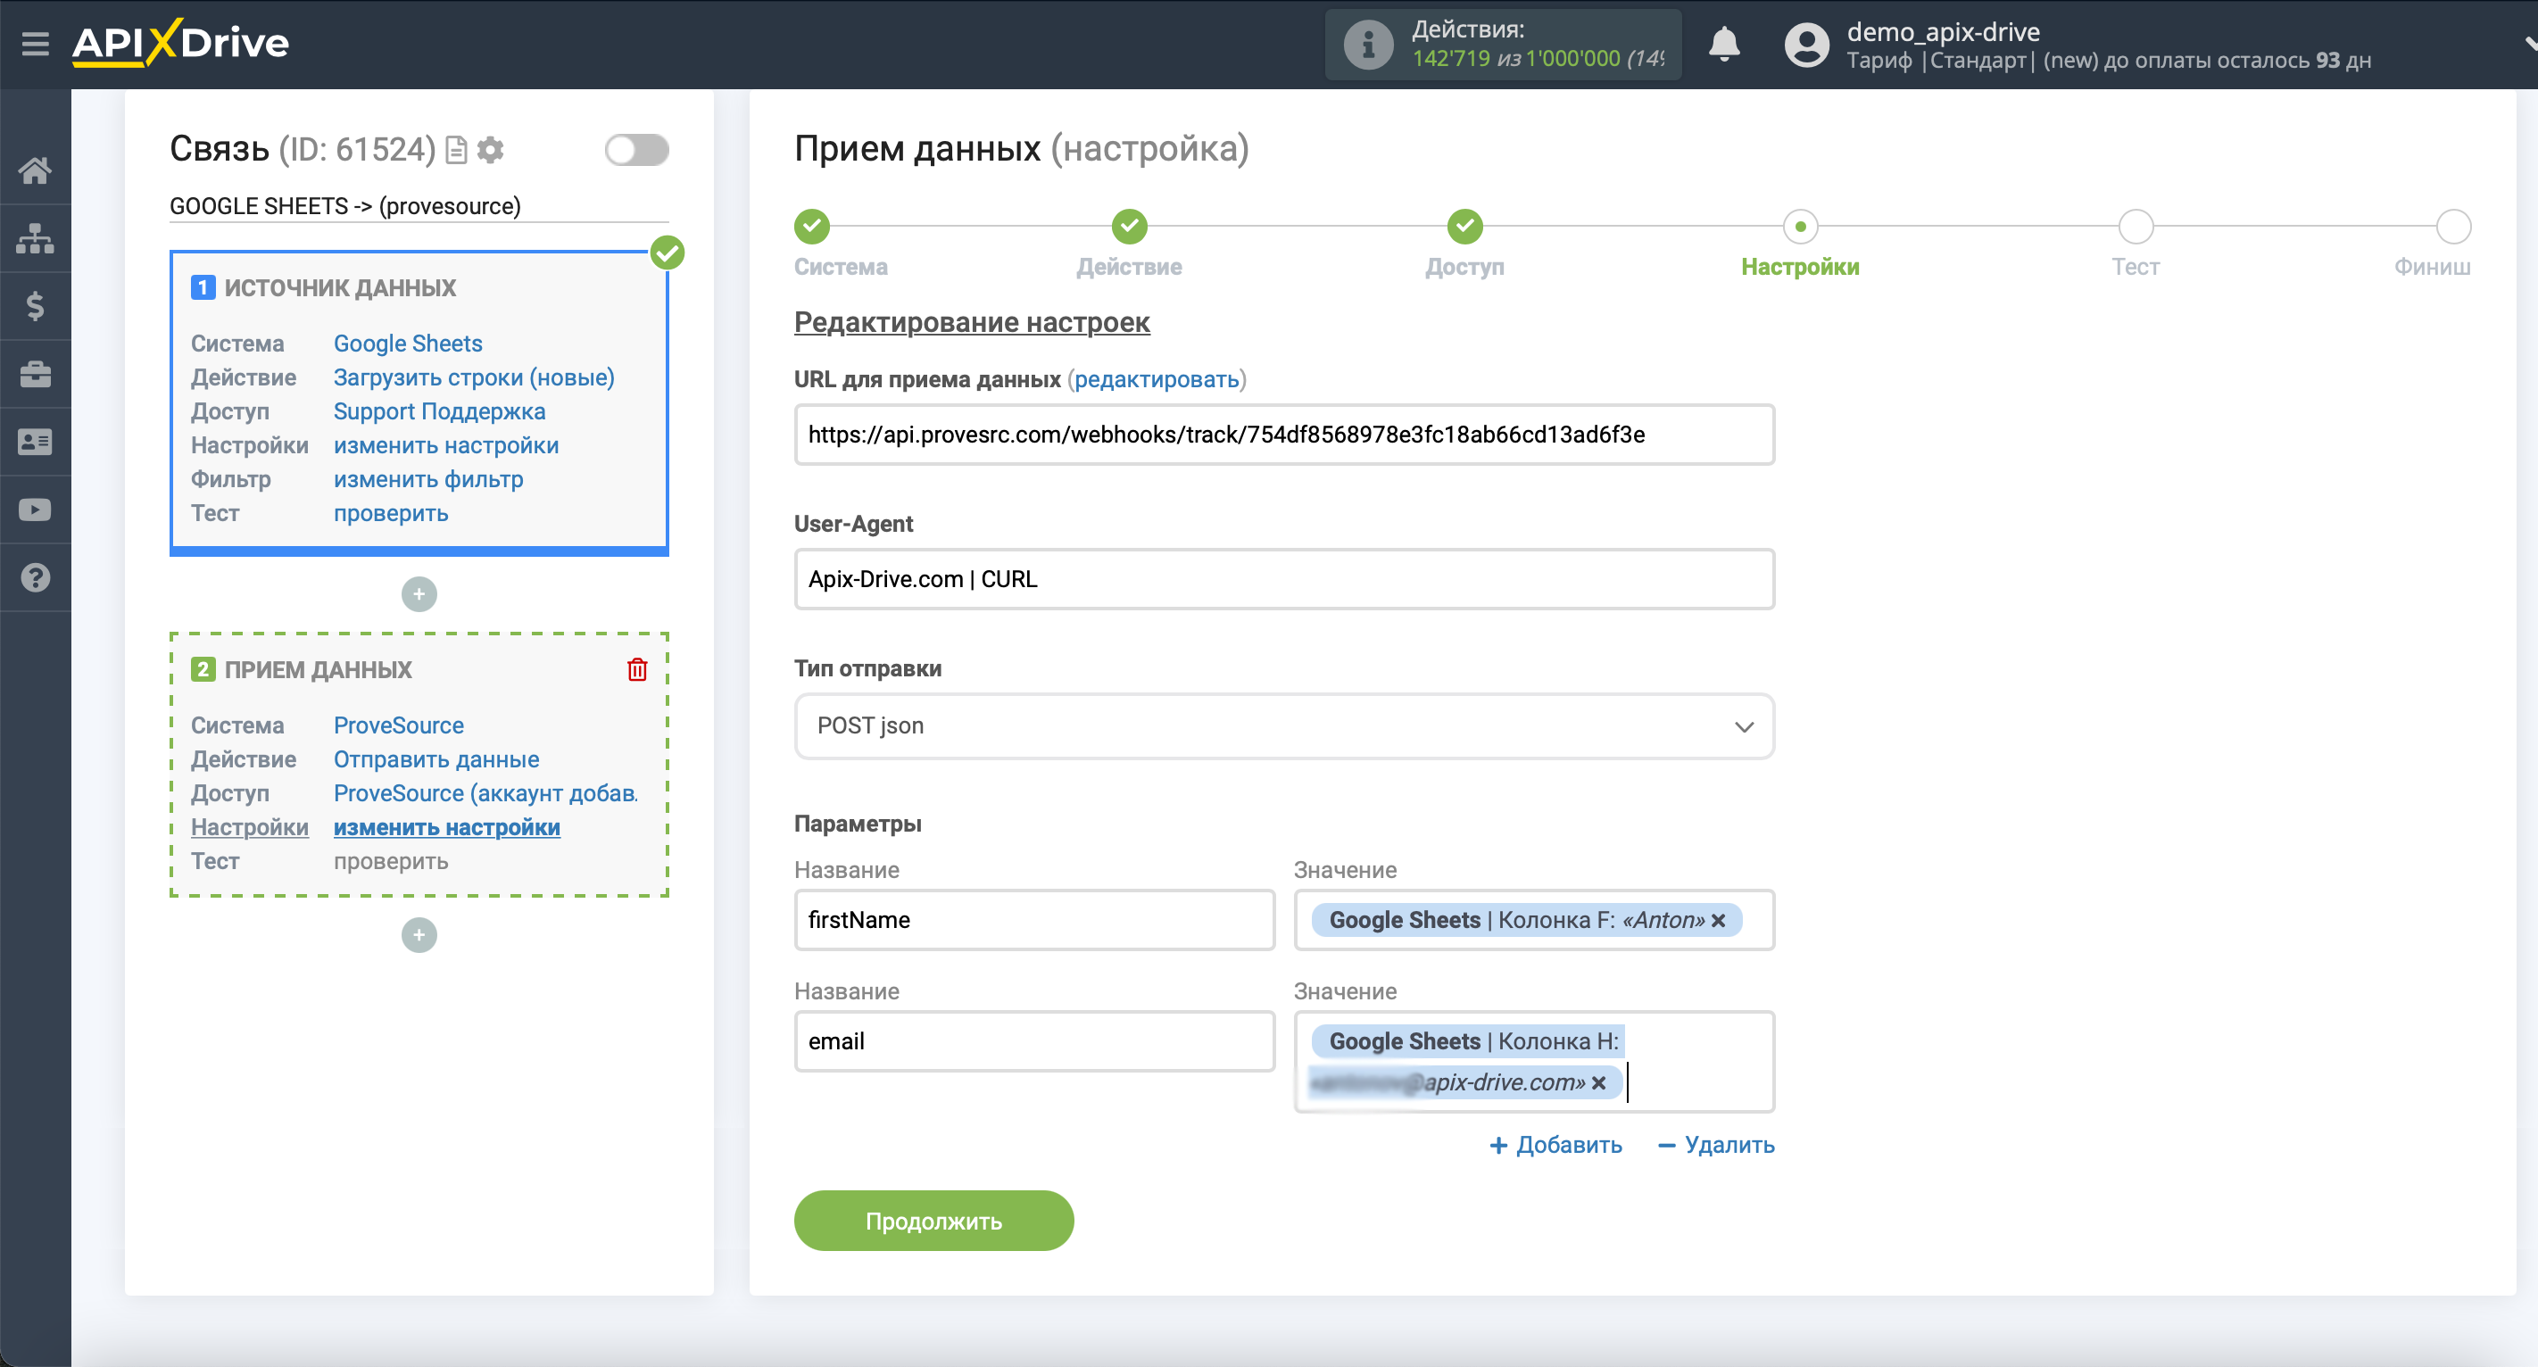
Task: Open the actions info icon
Action: click(x=1369, y=45)
